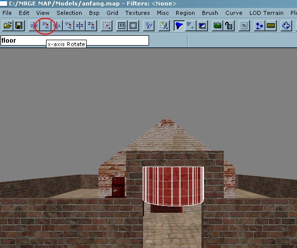
Task: Click the blue connected-nodes icon
Action: click(259, 25)
